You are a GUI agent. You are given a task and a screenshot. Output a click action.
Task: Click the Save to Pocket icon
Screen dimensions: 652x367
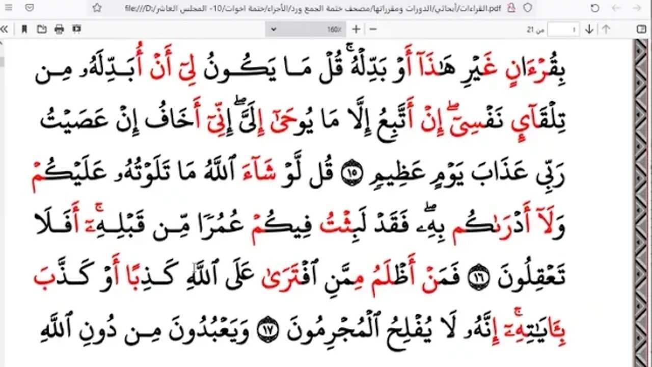pos(30,8)
